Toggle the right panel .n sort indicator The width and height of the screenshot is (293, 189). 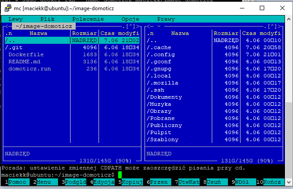(150, 33)
